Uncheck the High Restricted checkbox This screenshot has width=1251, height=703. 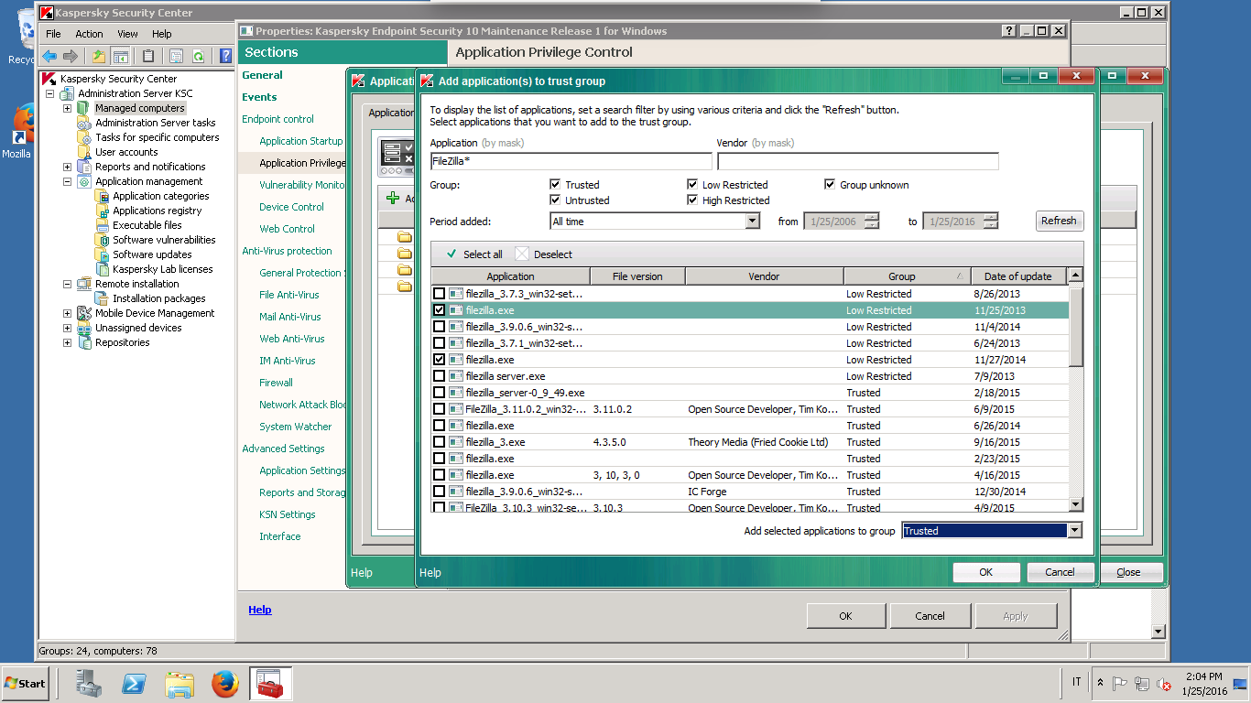point(692,200)
